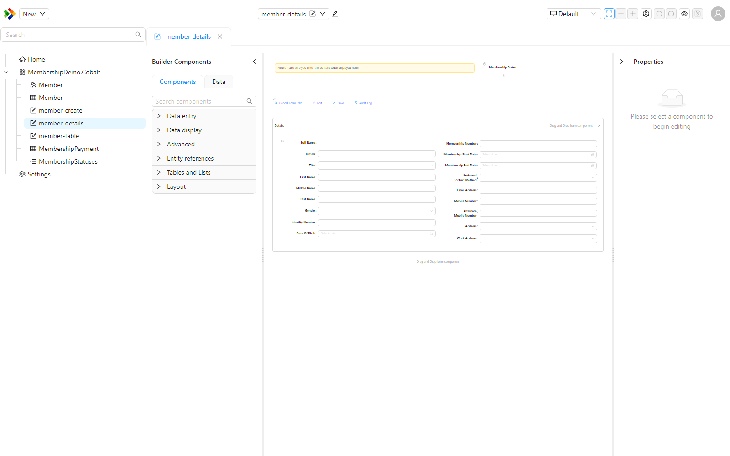This screenshot has height=456, width=730.
Task: Open member-create form in the tree
Action: 56,110
